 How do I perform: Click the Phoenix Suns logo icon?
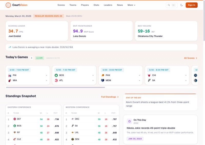tap(103, 75)
